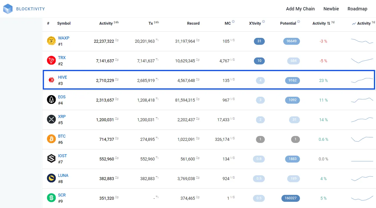Screen dimensions: 376x208
Task: Click the WAXP 7d activity sparkline
Action: click(x=362, y=41)
